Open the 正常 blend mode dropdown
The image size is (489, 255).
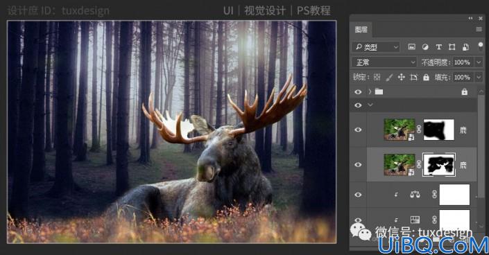point(384,62)
